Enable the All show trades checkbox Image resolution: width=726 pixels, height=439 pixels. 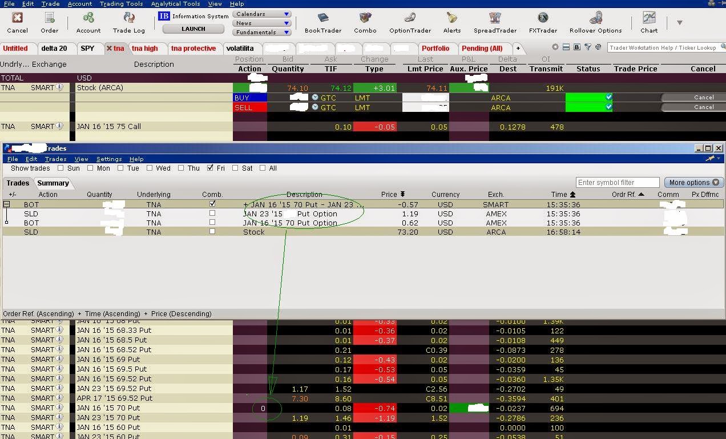[x=263, y=168]
